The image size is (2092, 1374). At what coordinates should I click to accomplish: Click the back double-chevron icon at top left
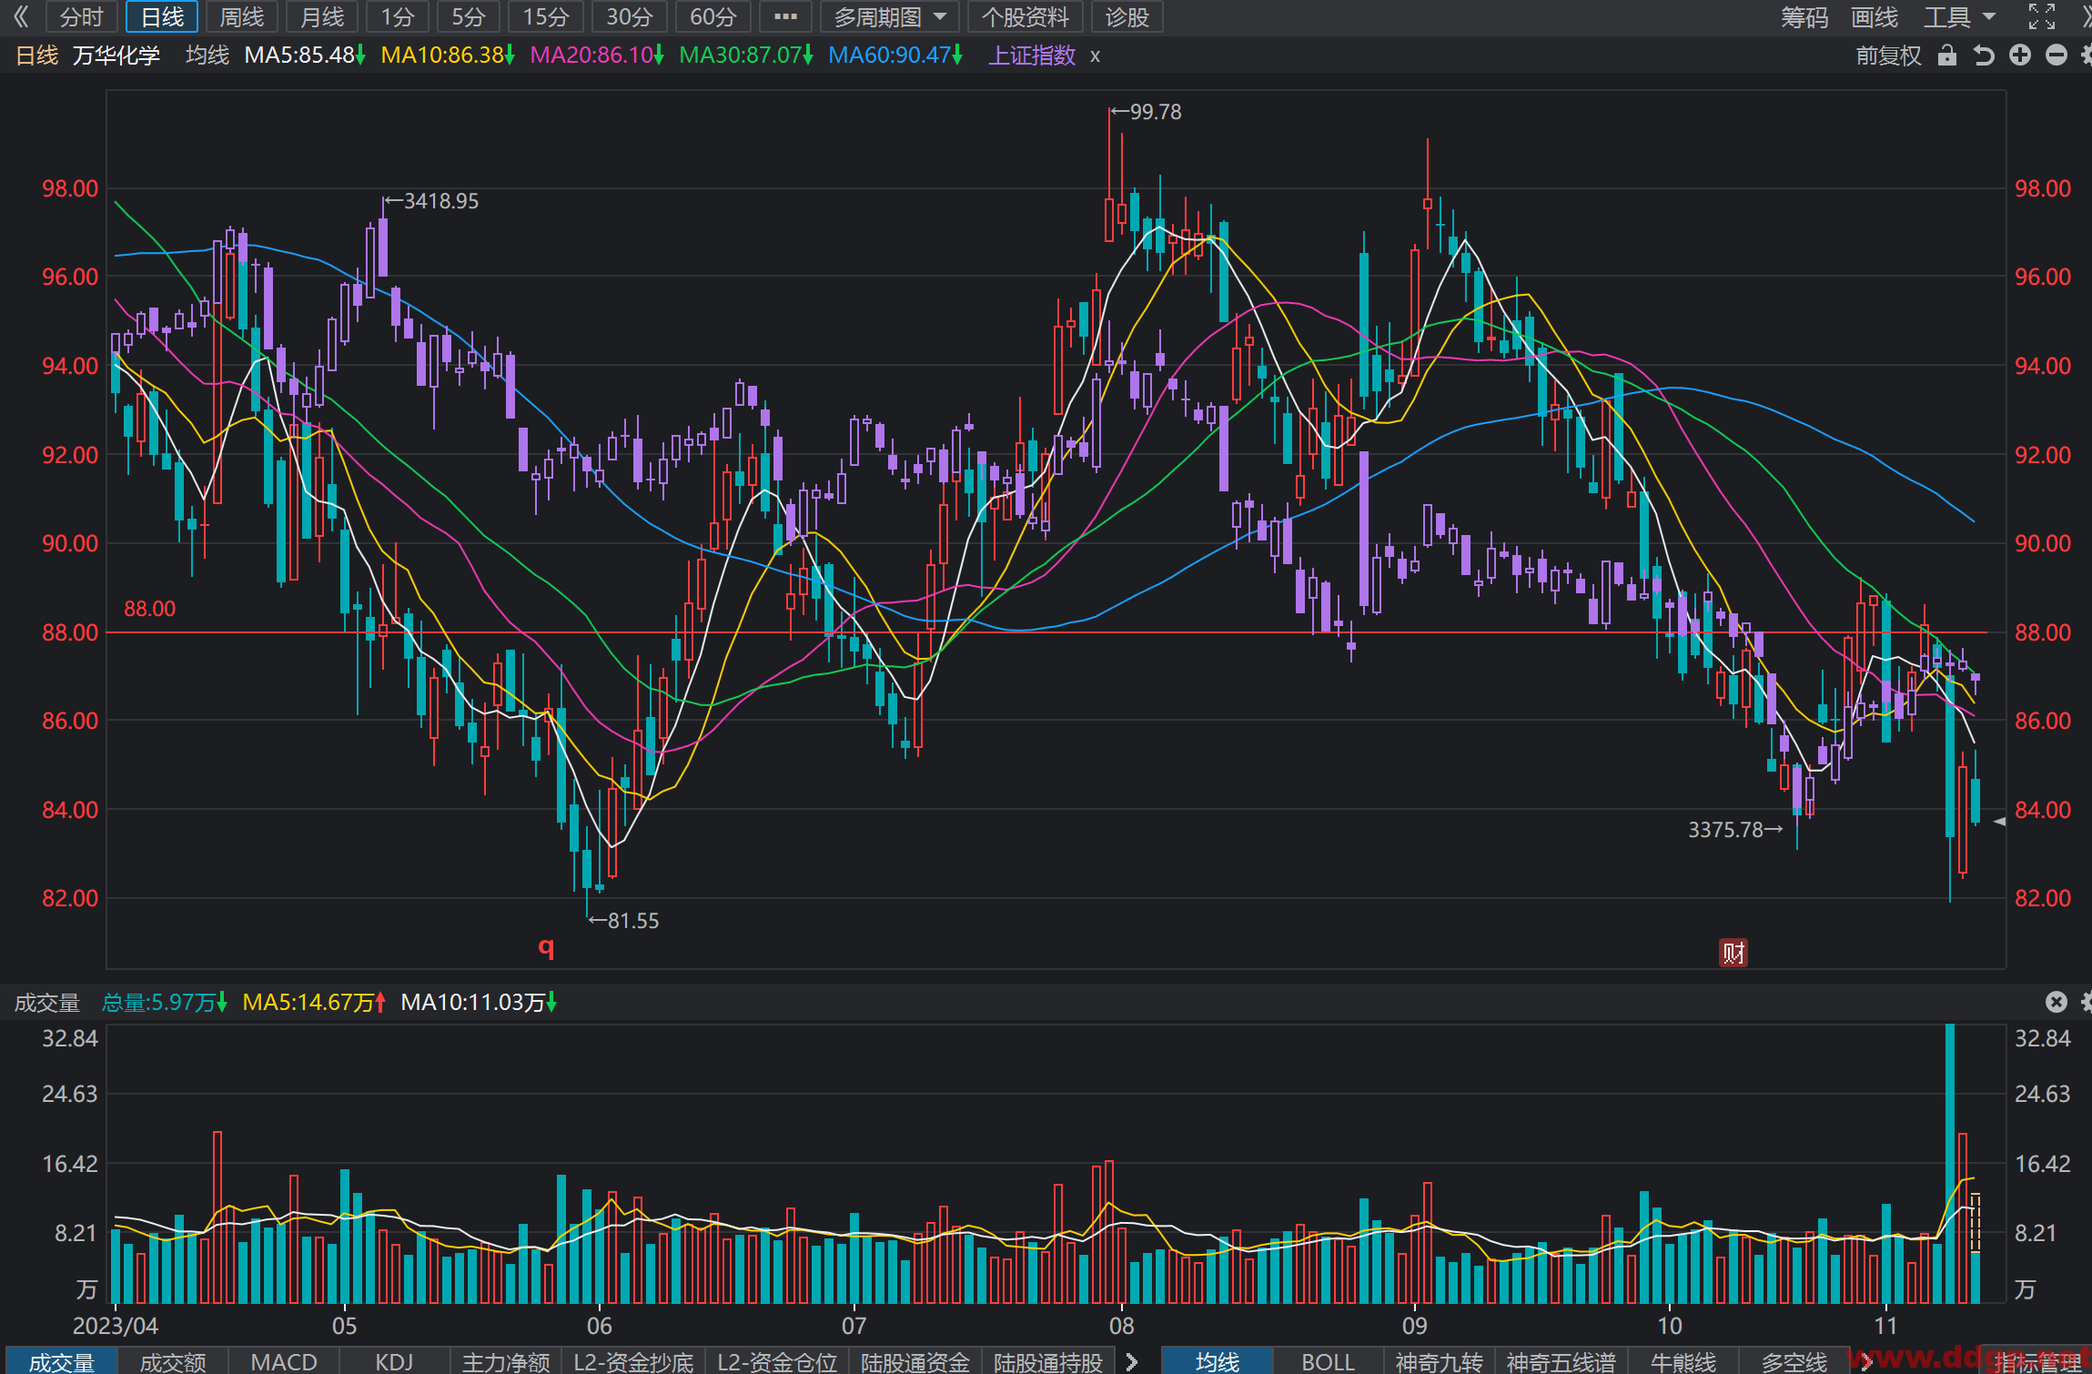click(x=21, y=16)
